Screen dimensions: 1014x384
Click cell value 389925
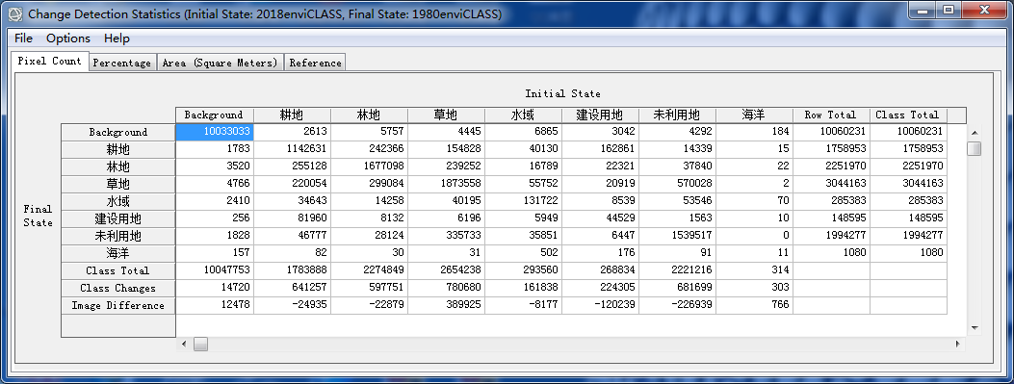(x=446, y=305)
